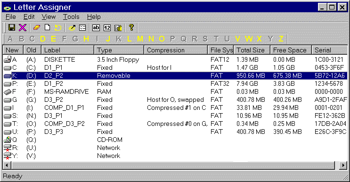Click yellow letter Z in letter bar
This screenshot has width=350, height=182.
[281, 39]
